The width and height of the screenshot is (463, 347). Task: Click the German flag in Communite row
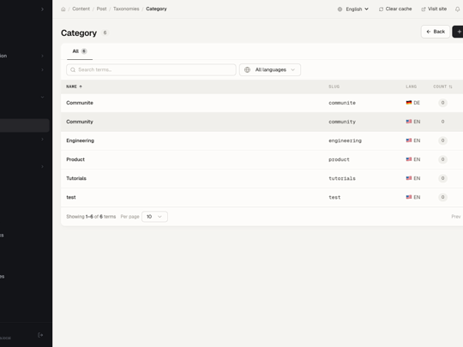click(x=409, y=103)
